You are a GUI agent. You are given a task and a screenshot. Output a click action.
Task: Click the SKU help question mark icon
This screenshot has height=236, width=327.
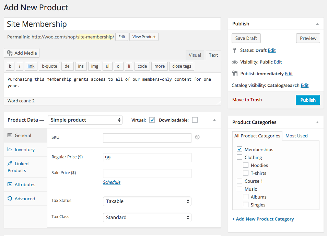pos(197,137)
